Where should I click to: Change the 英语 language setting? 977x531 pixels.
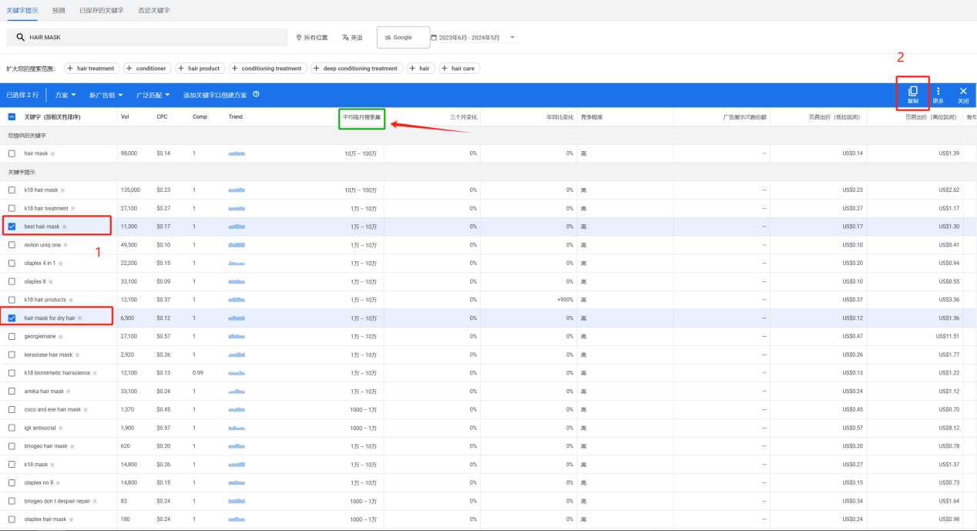click(352, 37)
